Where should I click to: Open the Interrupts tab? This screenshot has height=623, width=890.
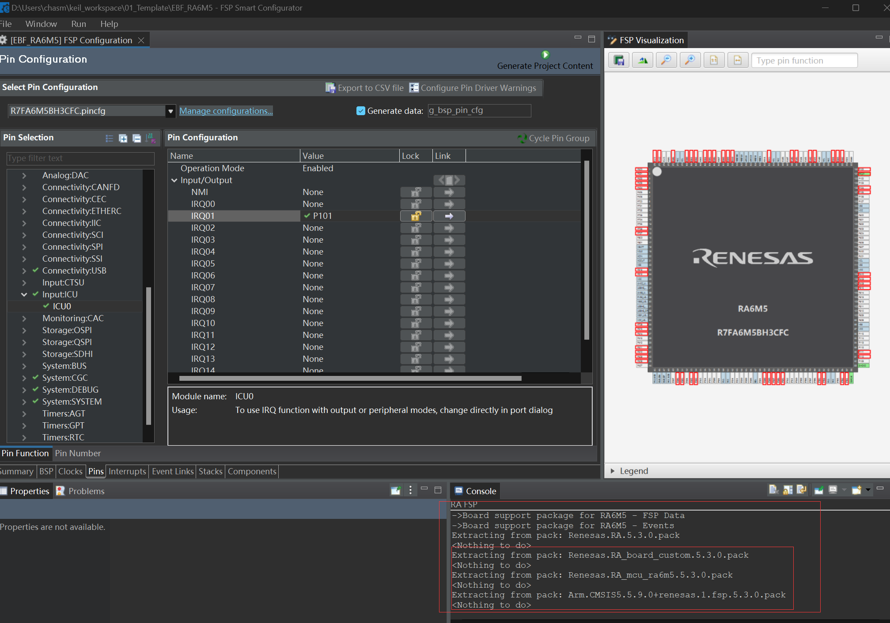tap(127, 471)
